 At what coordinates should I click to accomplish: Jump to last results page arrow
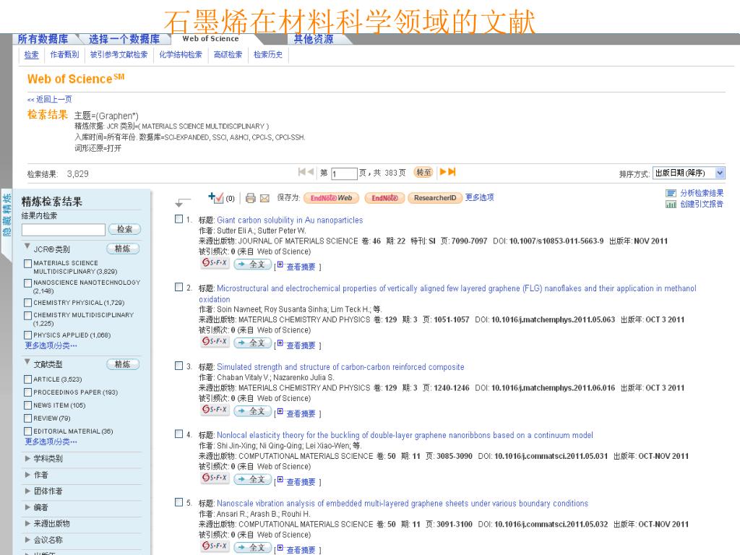[x=452, y=172]
